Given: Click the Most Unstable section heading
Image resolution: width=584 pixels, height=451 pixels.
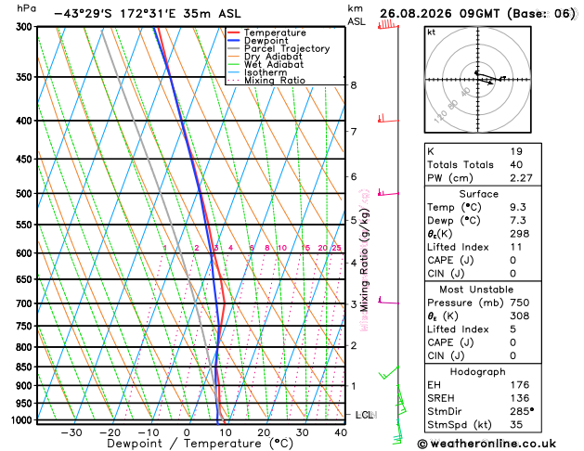Looking at the screenshot, I should pos(476,290).
